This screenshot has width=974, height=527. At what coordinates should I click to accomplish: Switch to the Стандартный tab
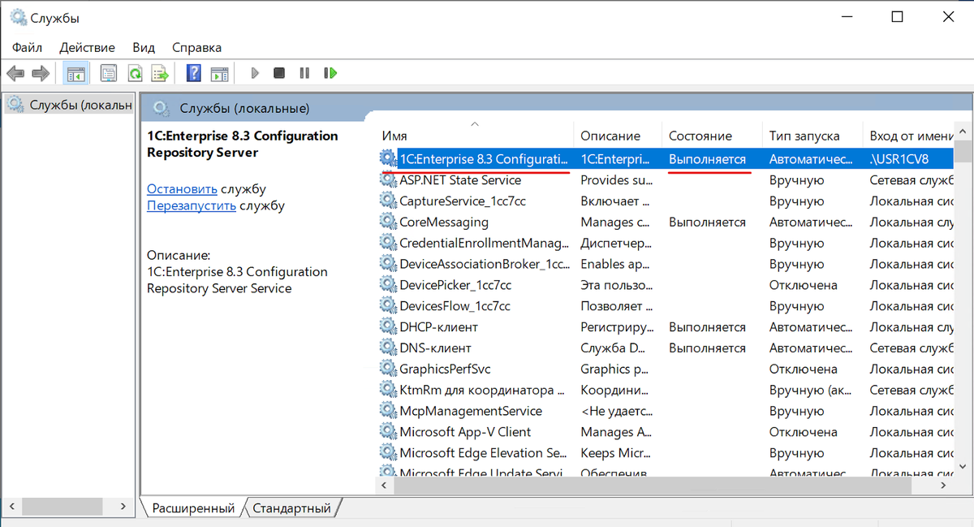point(292,508)
